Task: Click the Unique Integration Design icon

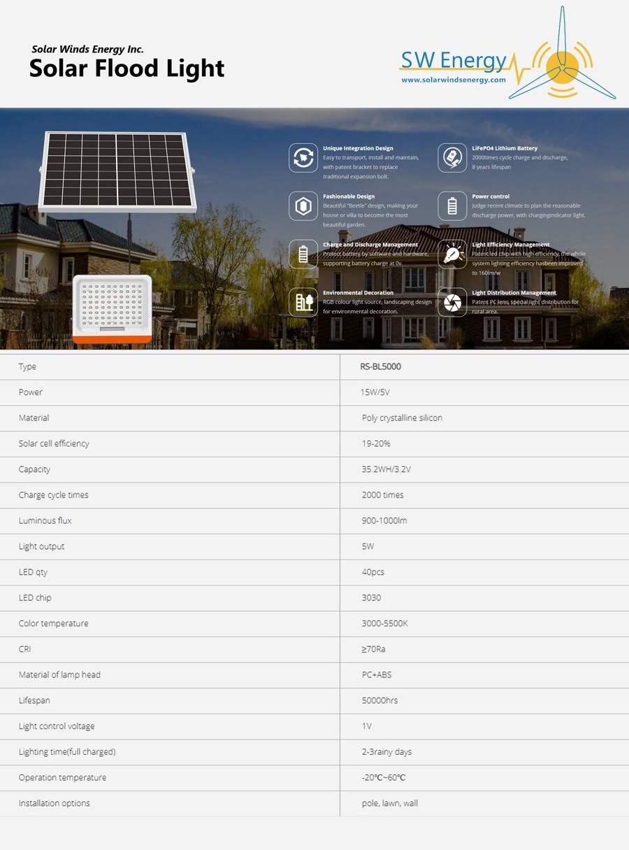Action: coord(303,158)
